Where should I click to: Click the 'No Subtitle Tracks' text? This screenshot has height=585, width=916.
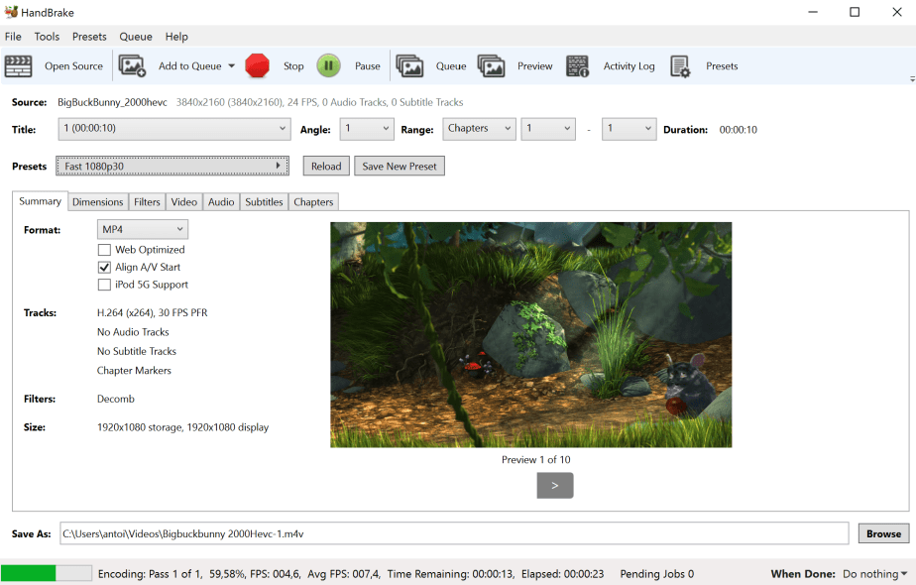click(x=136, y=351)
